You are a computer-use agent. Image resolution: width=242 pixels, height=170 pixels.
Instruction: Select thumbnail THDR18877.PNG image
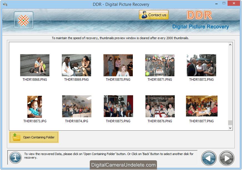point(202,106)
